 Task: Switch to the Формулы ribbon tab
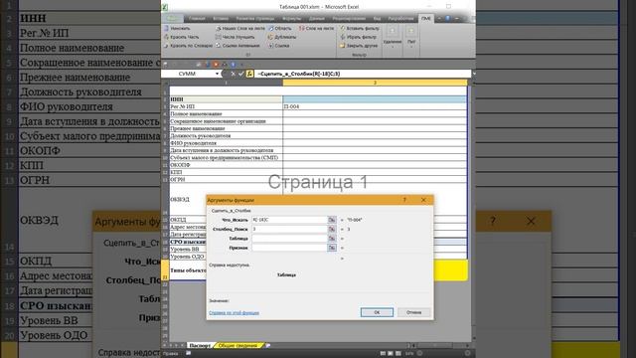[291, 18]
